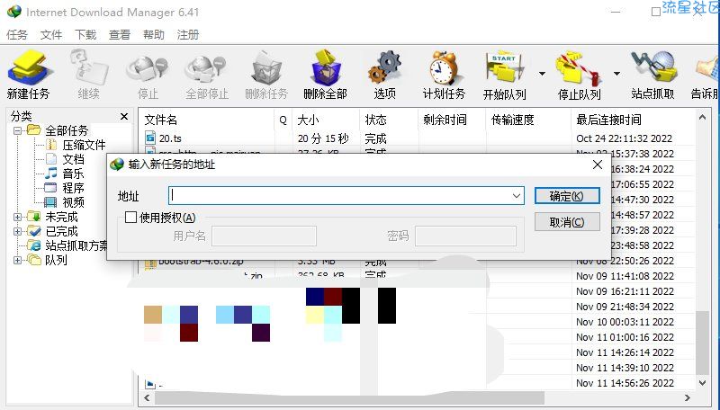Click date Nov 09 11:41:08 2022
This screenshot has height=410, width=720.
[625, 276]
